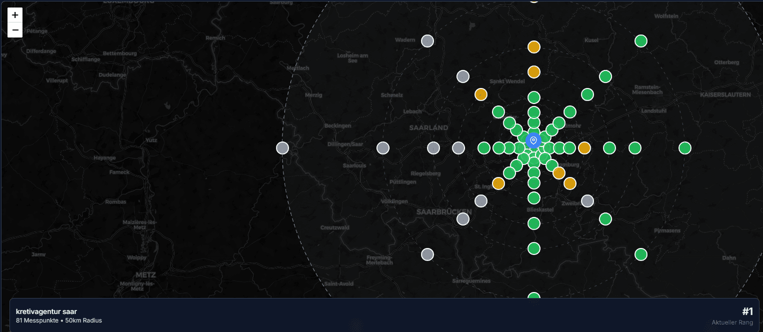Select the gray marker right of Dillingen/Saar

(x=383, y=148)
